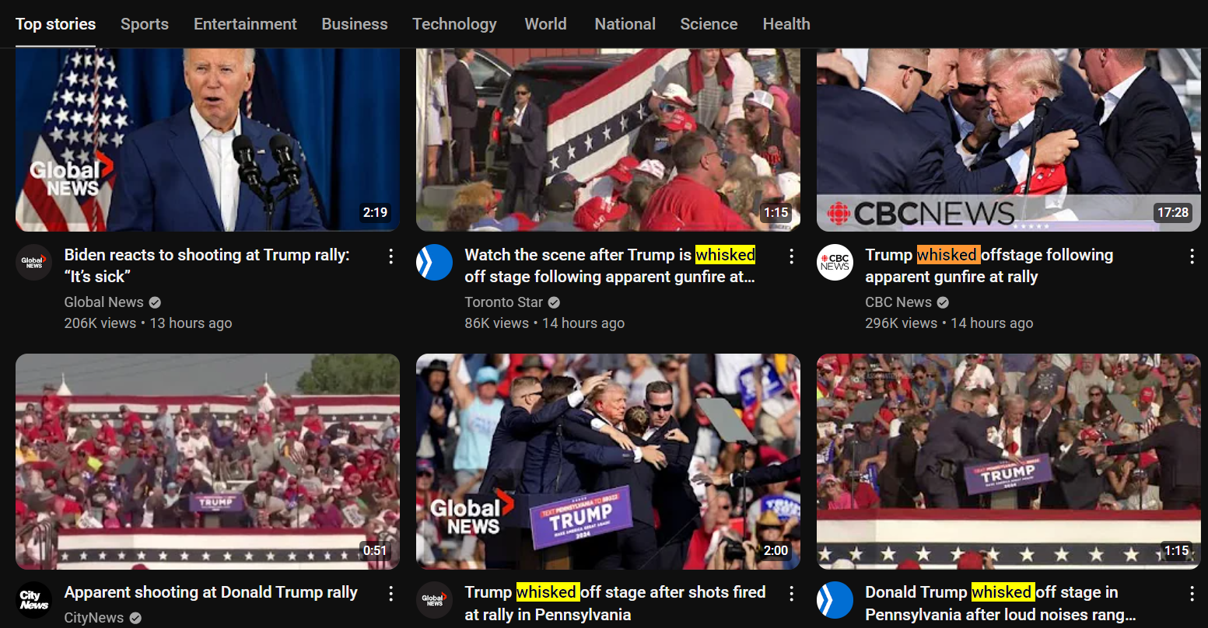The image size is (1208, 628).
Task: Open the World tab
Action: coord(546,24)
